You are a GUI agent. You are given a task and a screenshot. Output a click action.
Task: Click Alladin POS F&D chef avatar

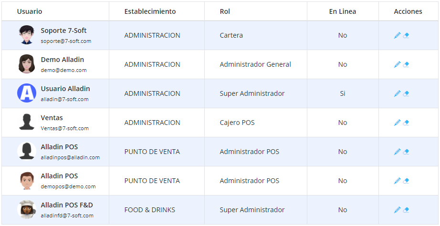pyautogui.click(x=27, y=210)
